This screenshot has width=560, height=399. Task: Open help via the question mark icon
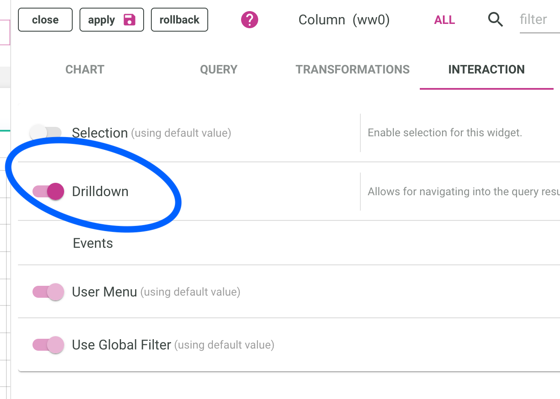(250, 20)
